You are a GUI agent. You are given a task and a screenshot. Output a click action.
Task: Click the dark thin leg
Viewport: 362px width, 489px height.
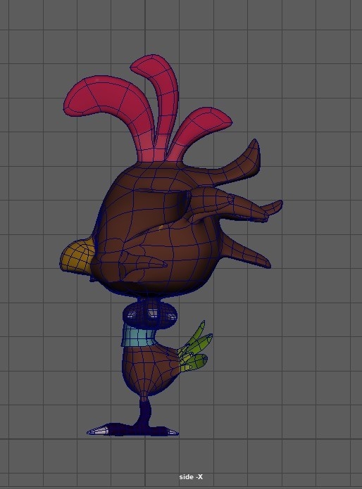click(145, 413)
